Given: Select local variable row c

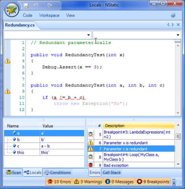Looking at the screenshot, I should pos(44,146).
